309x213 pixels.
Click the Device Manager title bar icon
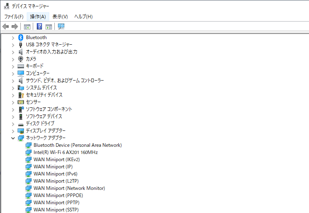[x=6, y=6]
